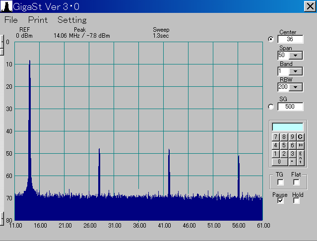Click the keypad C clear button
The height and width of the screenshot is (241, 317).
[x=300, y=137]
